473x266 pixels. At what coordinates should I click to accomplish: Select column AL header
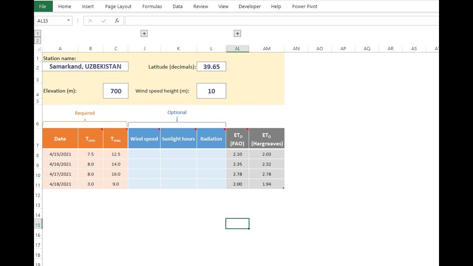coord(238,48)
